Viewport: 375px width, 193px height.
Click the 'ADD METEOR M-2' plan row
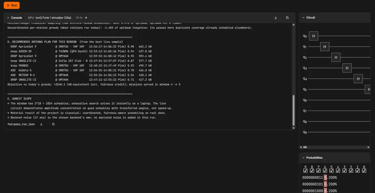(81, 75)
